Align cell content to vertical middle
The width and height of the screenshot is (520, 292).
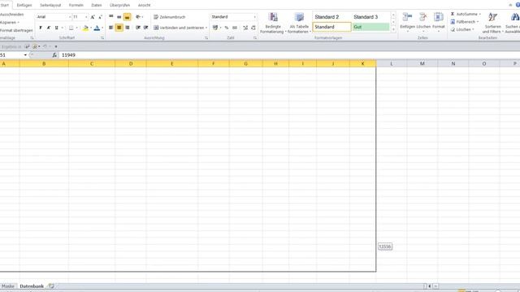tap(119, 16)
